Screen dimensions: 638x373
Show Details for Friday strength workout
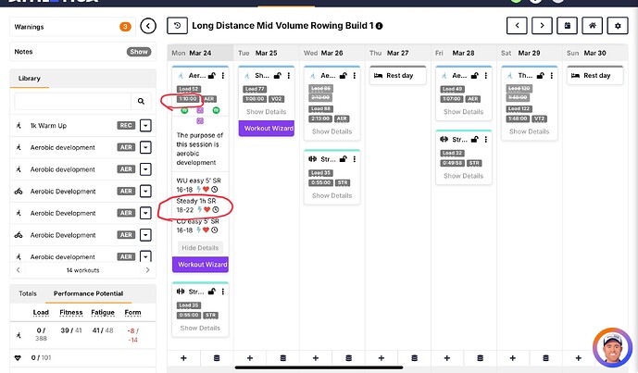[x=463, y=174]
